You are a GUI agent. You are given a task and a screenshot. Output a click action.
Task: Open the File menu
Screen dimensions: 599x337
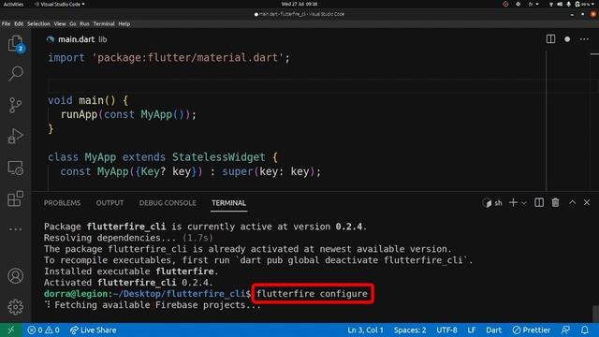tap(7, 23)
